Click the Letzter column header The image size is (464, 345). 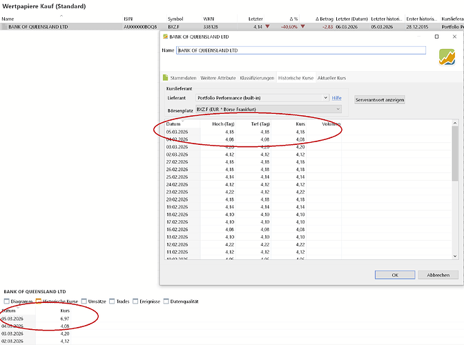255,19
